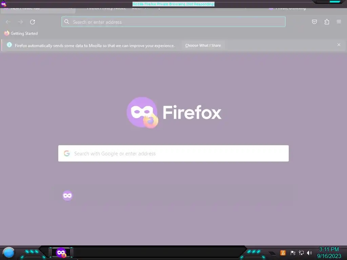This screenshot has height=260, width=347.
Task: Click the info icon in notification bar
Action: 9,45
